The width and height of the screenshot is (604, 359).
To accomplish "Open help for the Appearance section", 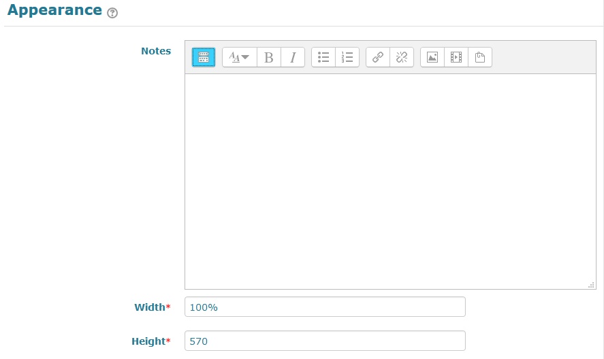I will coord(112,13).
